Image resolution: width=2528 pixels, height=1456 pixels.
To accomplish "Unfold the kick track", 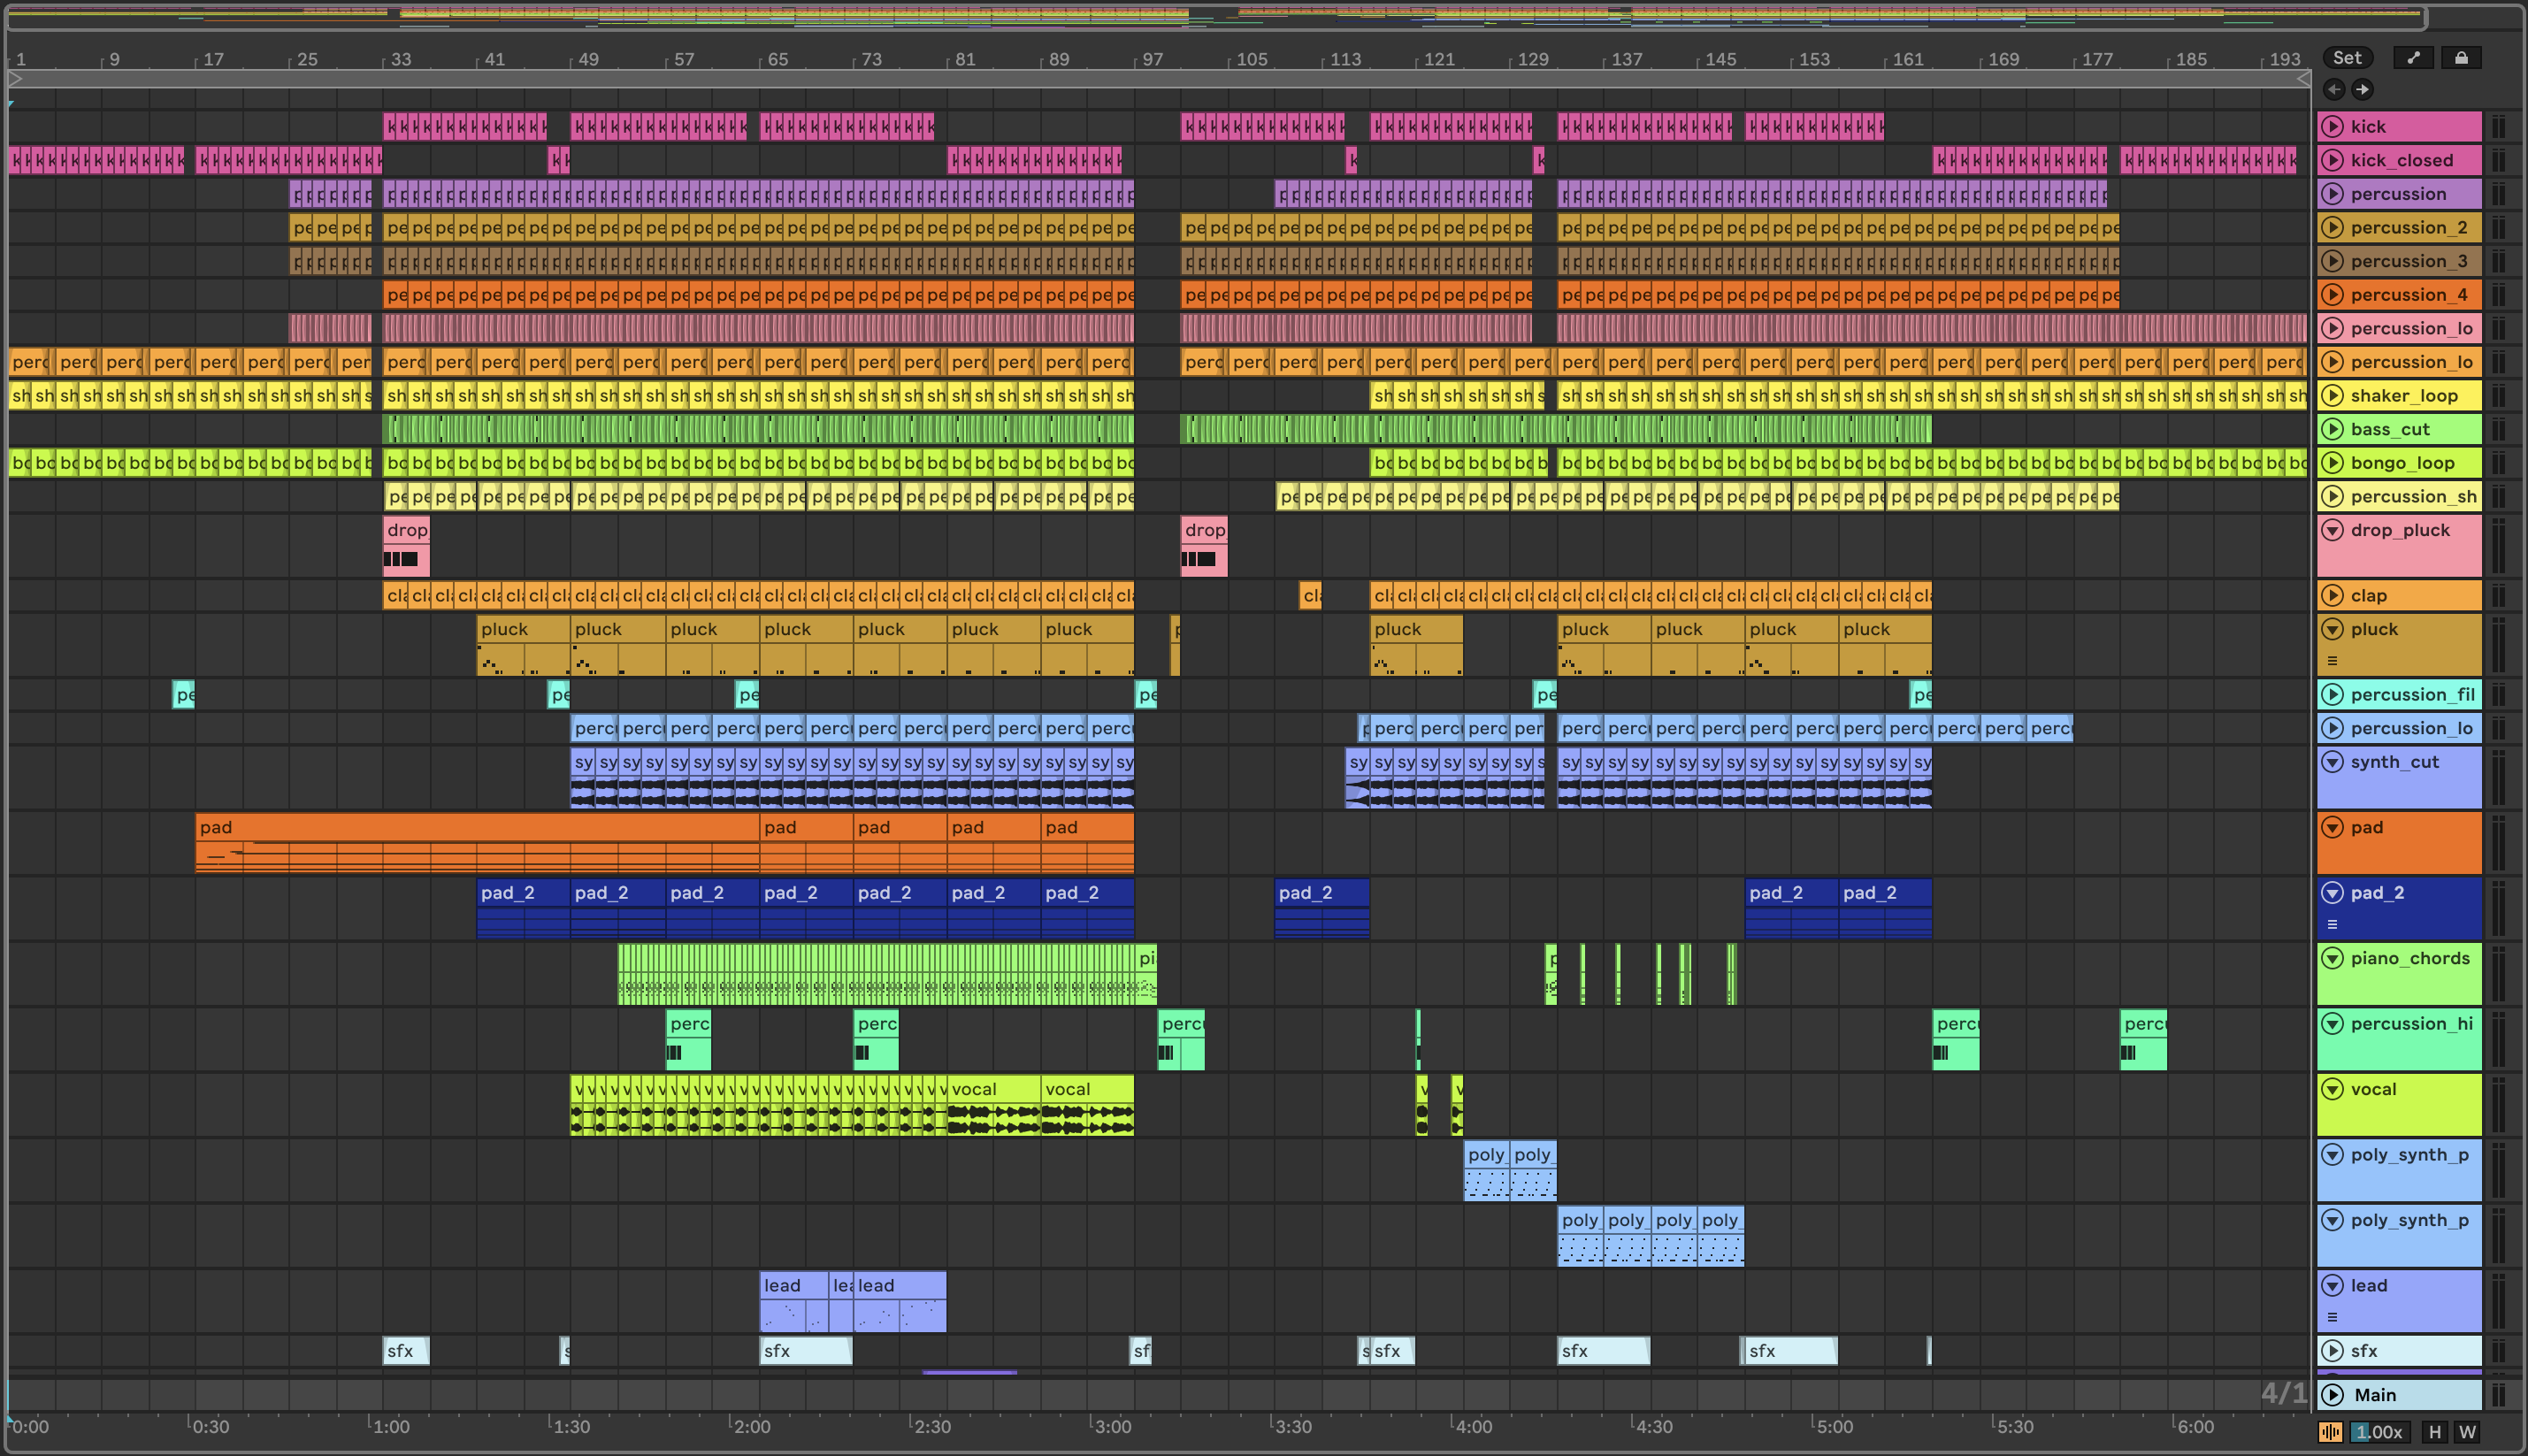I will [2333, 126].
